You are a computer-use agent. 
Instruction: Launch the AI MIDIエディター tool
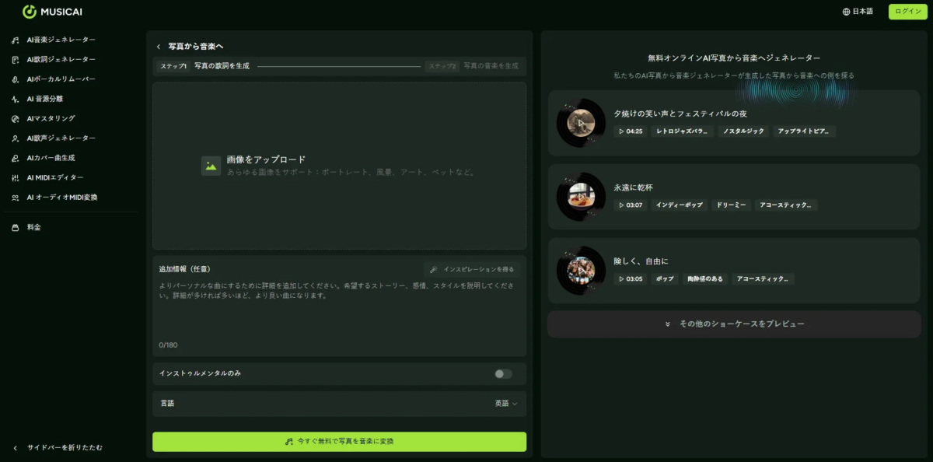click(13, 177)
